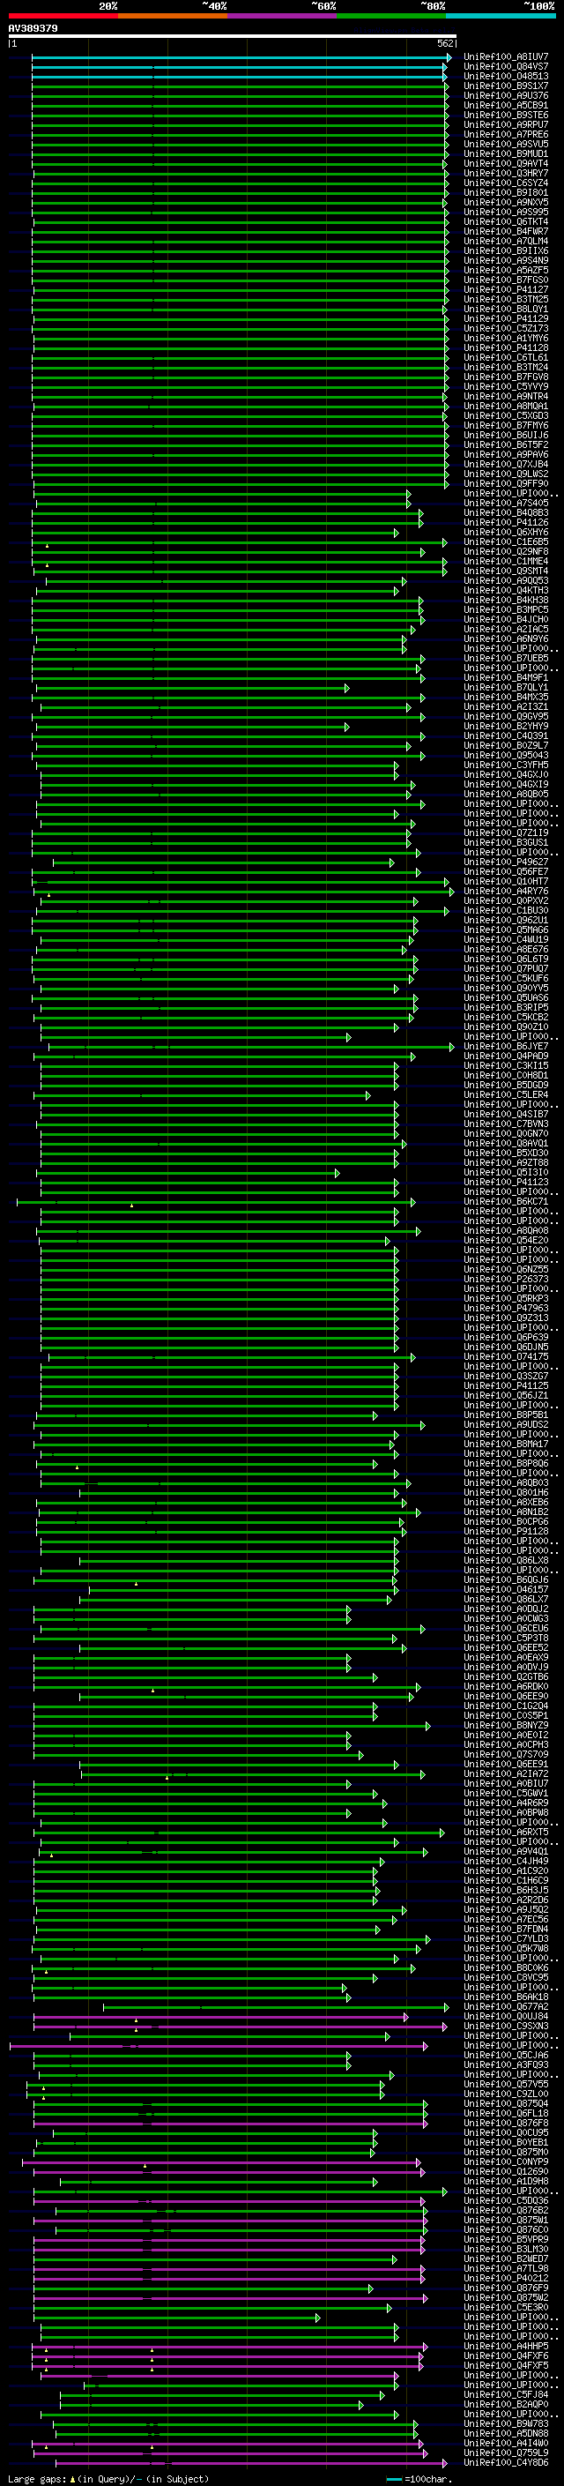Click the white query sequence bar
The height and width of the screenshot is (2486, 564).
click(233, 37)
